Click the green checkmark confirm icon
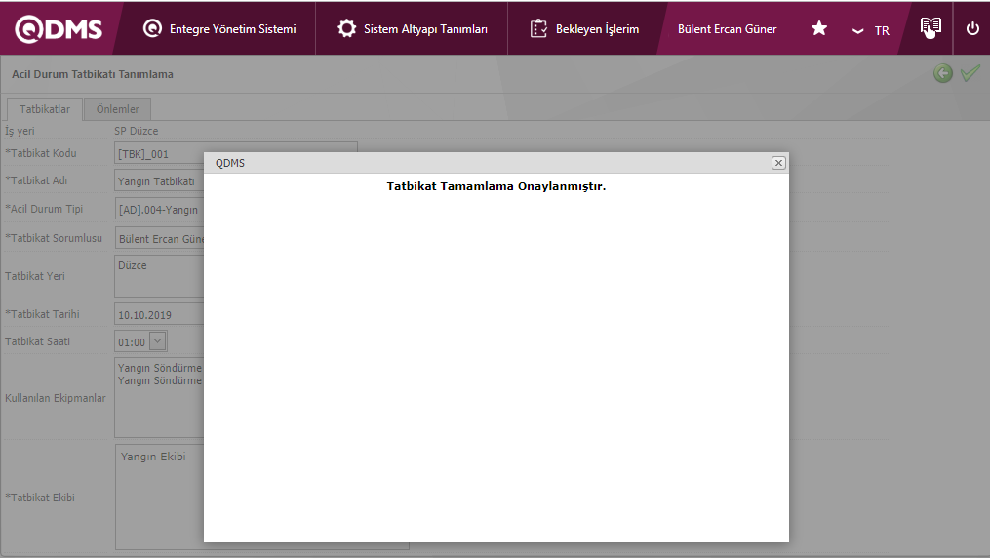 (x=970, y=73)
